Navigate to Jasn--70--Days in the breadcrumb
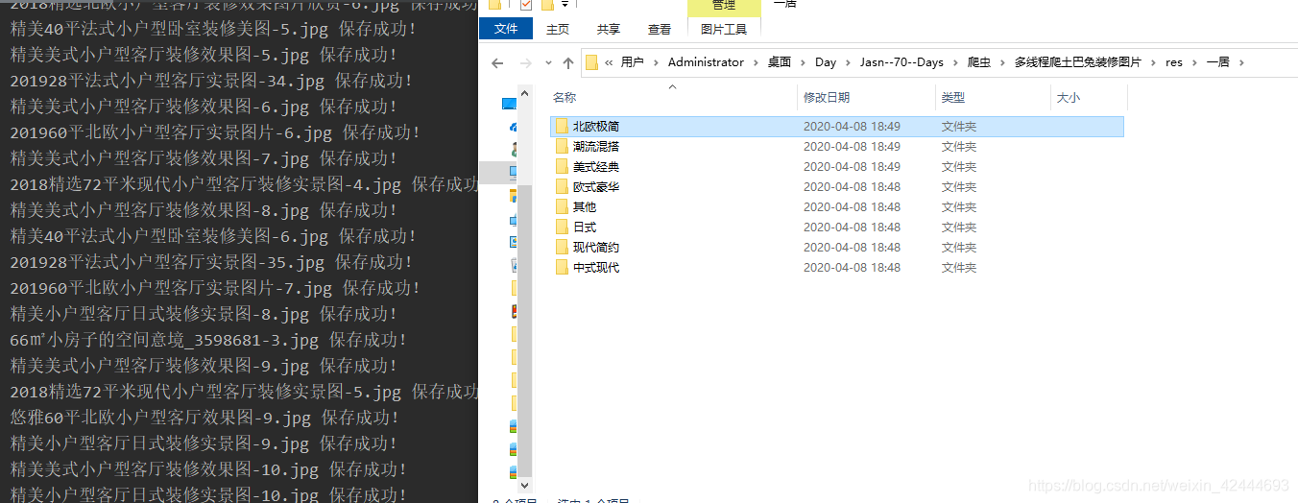 [901, 62]
